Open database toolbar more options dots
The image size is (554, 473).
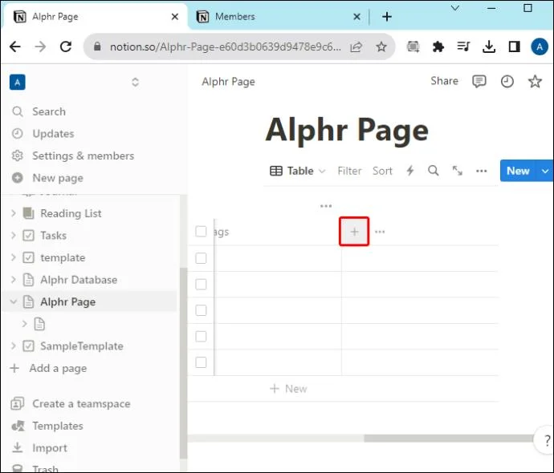click(481, 171)
